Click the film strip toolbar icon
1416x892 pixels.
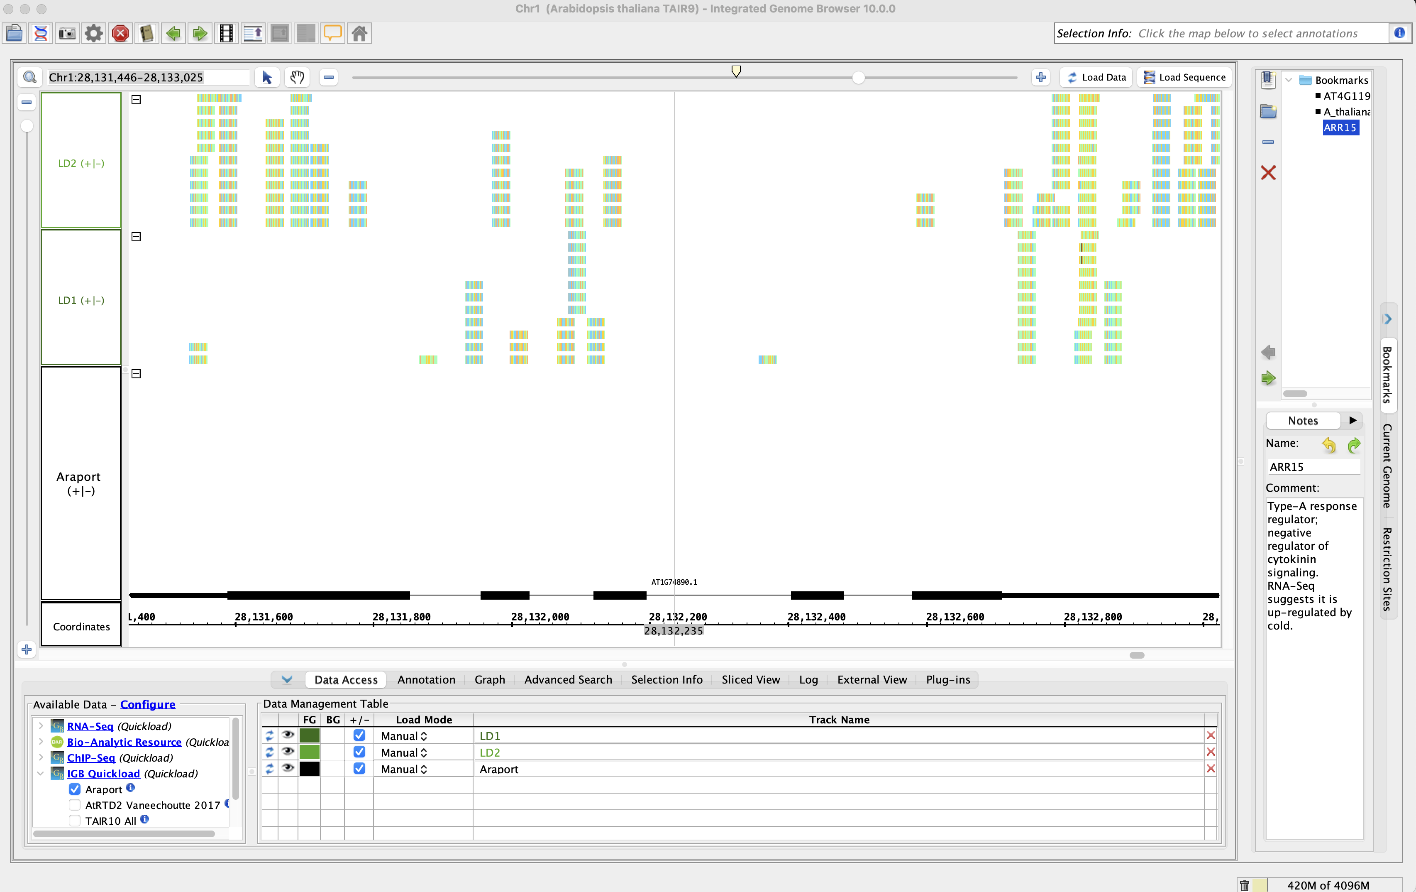[x=227, y=33]
